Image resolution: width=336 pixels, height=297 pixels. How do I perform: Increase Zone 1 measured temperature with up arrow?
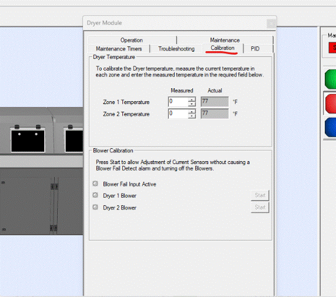(x=192, y=99)
